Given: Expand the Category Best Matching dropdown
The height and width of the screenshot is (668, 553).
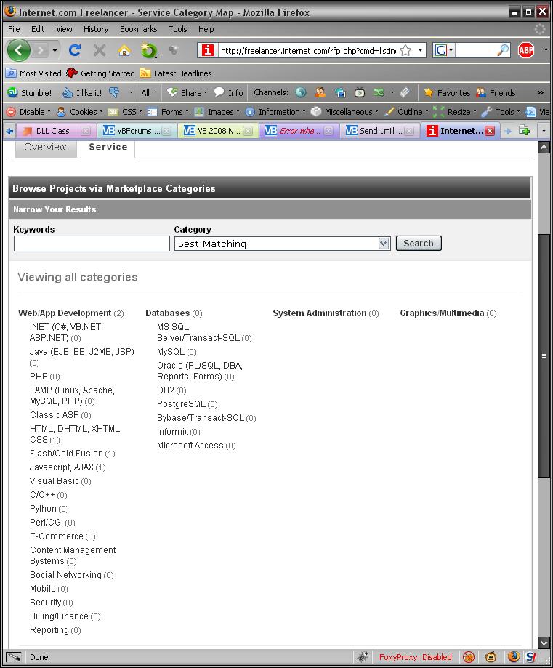Looking at the screenshot, I should pos(384,244).
